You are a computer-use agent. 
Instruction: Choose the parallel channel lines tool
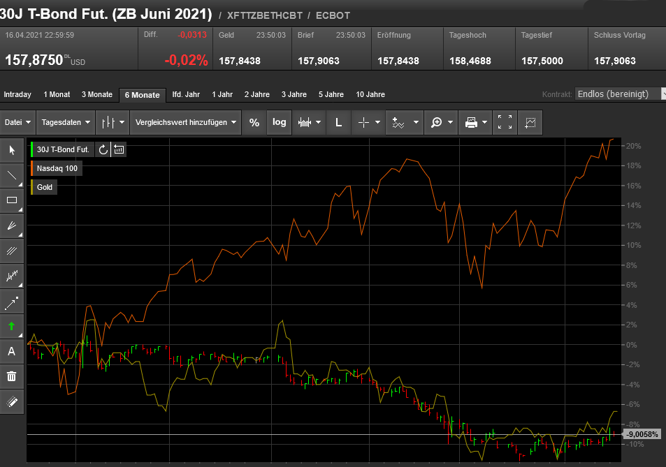point(12,251)
